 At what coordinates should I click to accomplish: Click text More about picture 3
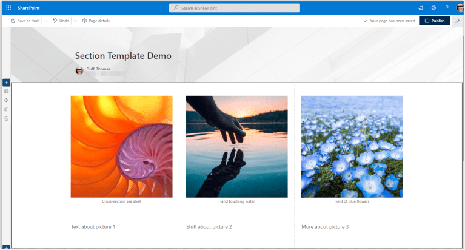(x=325, y=227)
